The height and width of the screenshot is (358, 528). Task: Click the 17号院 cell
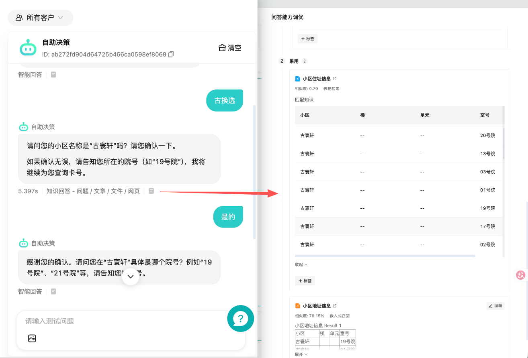tap(488, 226)
